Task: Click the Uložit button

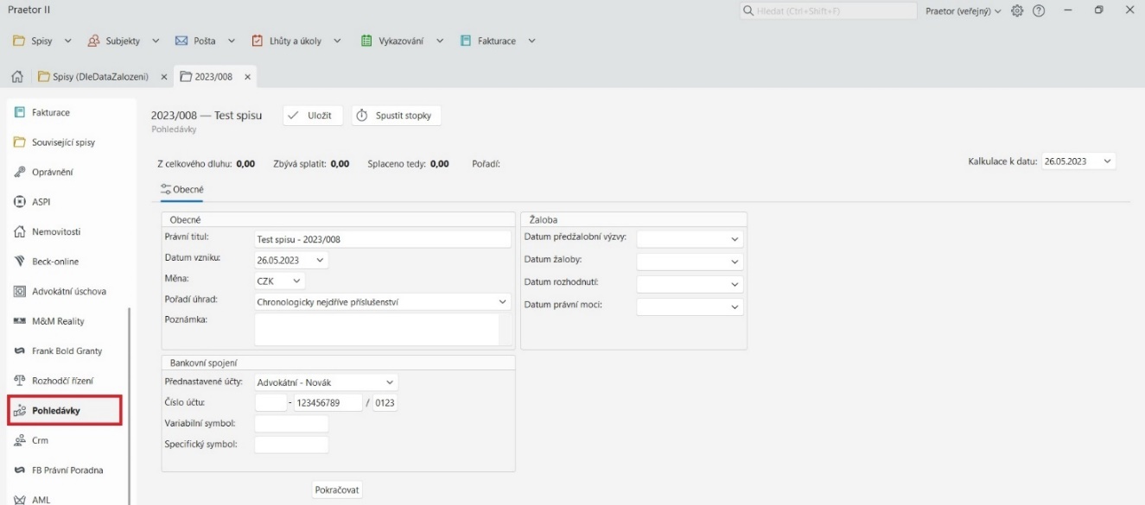Action: coord(313,116)
